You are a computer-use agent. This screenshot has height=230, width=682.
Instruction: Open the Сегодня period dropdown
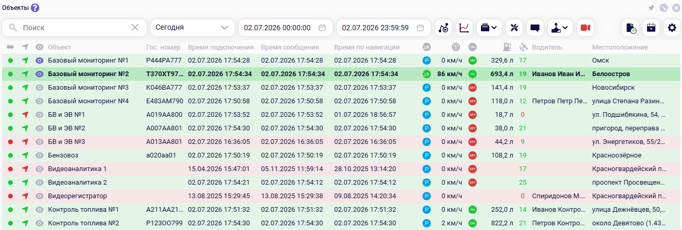click(192, 28)
